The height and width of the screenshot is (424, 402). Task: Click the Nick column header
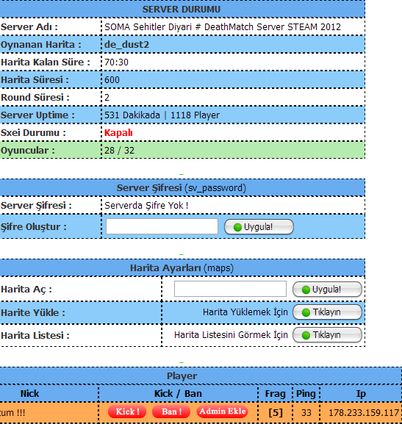tap(29, 393)
